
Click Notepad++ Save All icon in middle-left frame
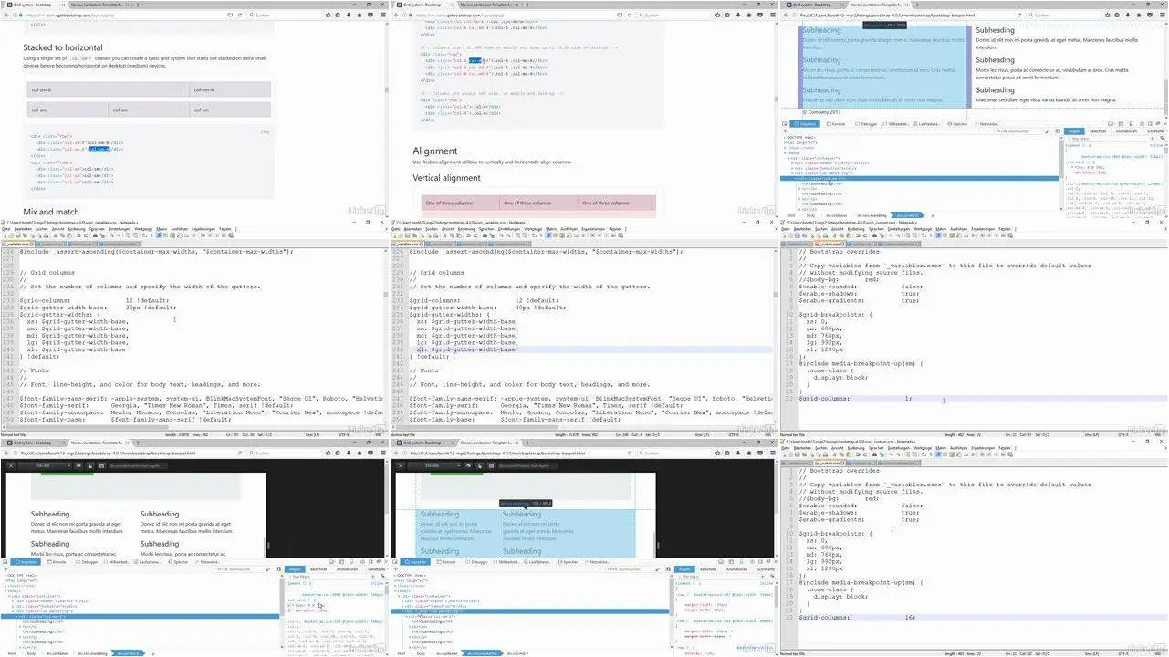point(26,236)
